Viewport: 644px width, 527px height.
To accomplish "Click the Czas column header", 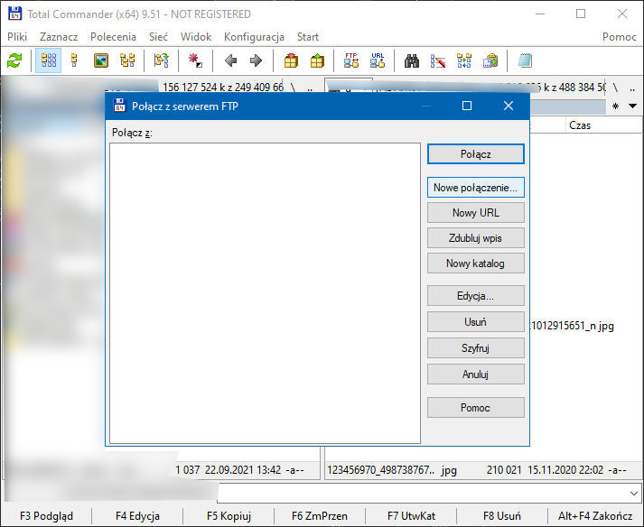I will [x=580, y=125].
